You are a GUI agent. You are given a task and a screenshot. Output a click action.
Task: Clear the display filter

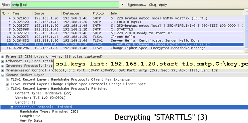[152, 5]
